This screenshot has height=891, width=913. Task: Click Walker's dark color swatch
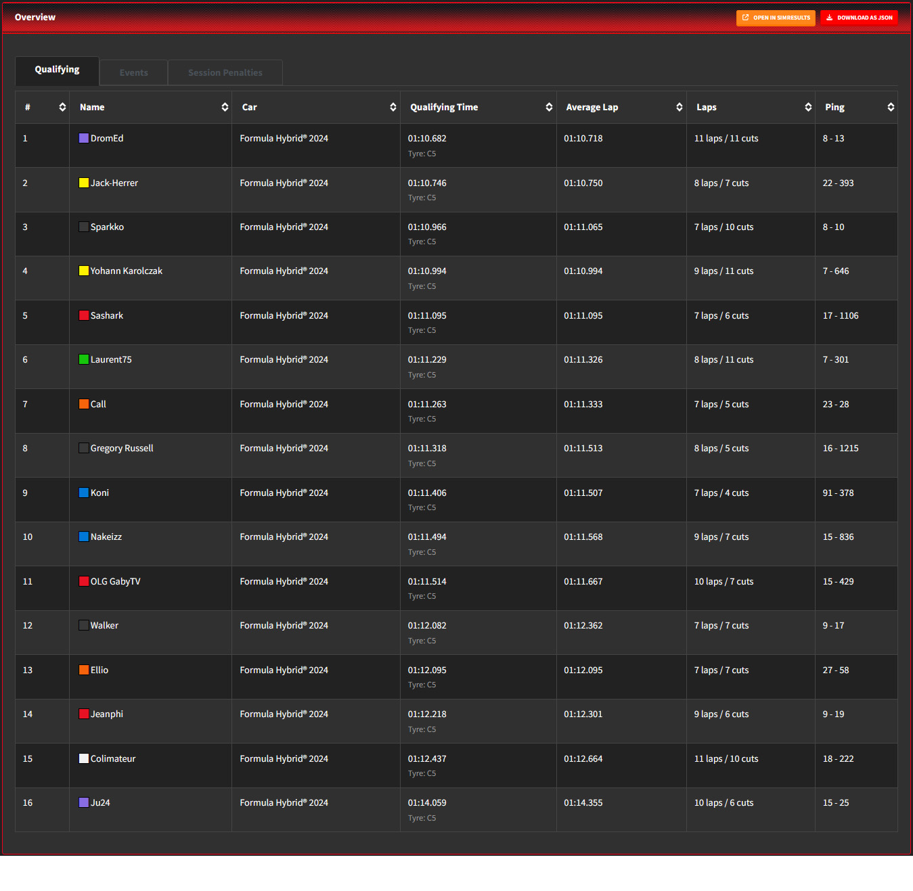pyautogui.click(x=84, y=625)
